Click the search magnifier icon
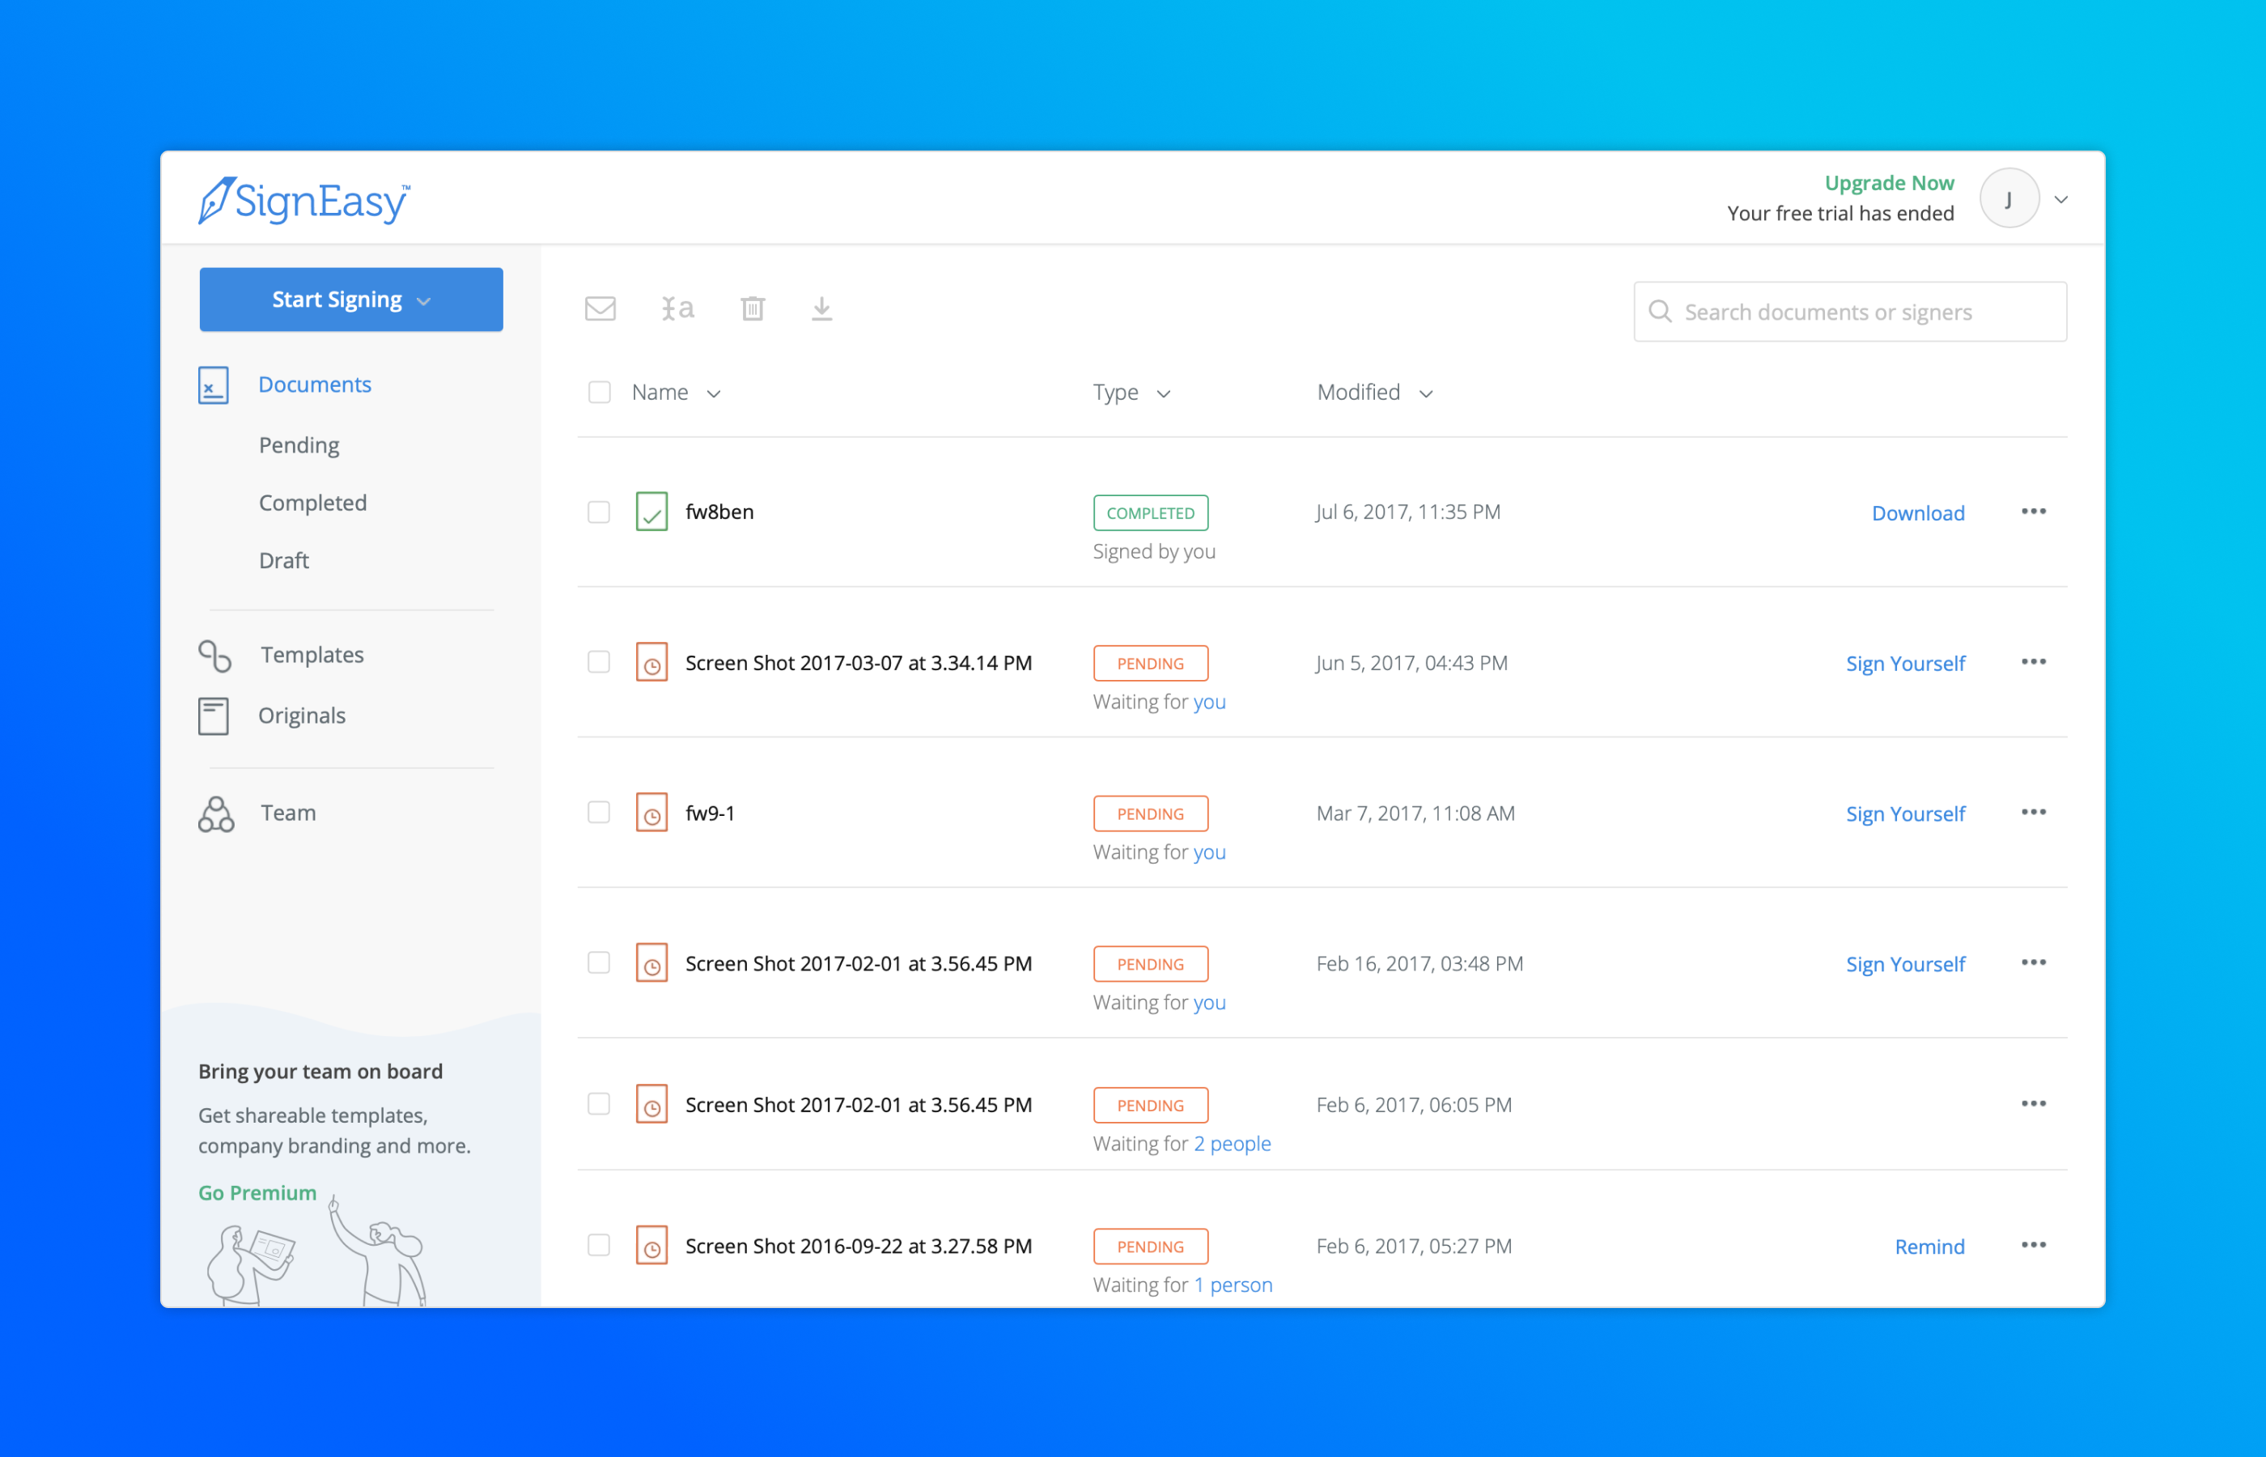This screenshot has width=2266, height=1457. click(1660, 312)
